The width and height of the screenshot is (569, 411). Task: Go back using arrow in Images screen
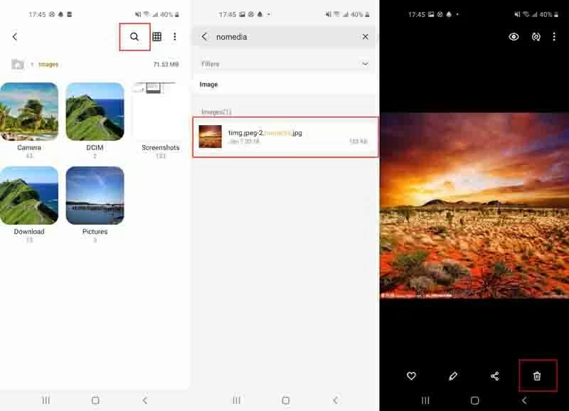15,37
